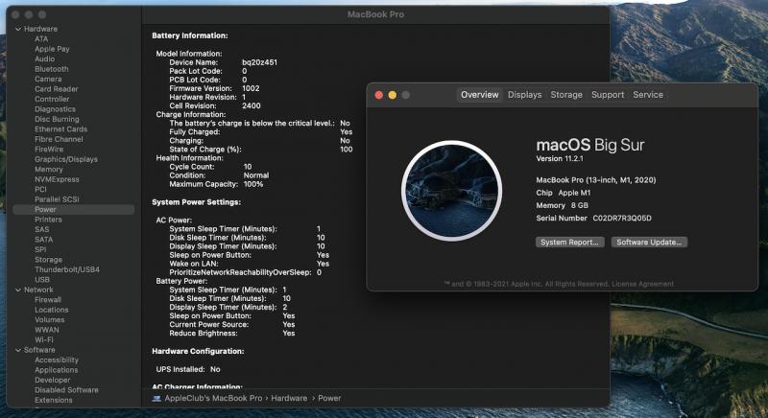Click the Battery Information heading
The height and width of the screenshot is (418, 768).
189,35
